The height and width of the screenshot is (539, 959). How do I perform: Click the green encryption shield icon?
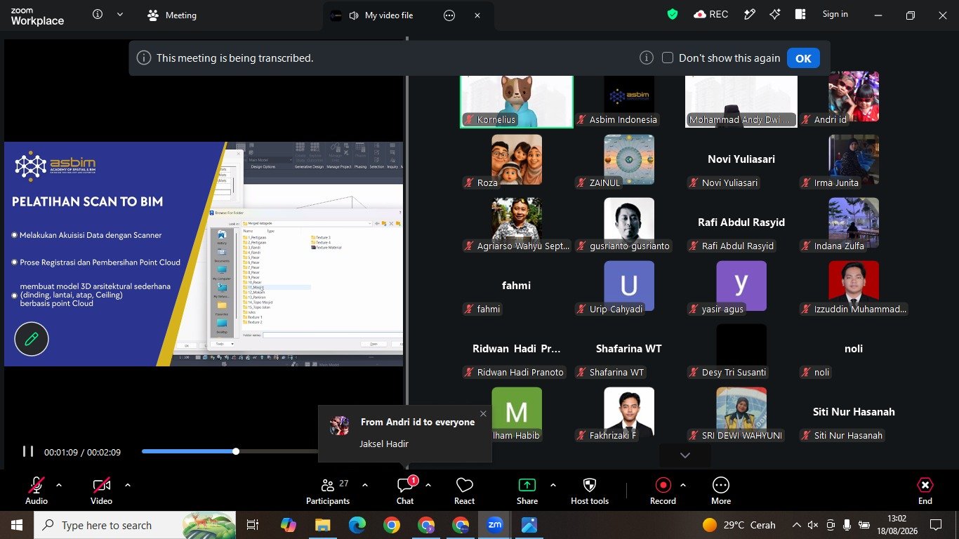pos(673,14)
